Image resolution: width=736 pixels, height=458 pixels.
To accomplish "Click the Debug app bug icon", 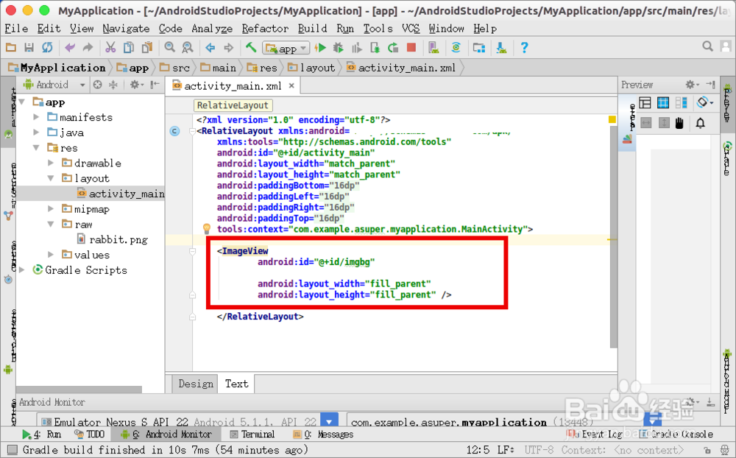I will 338,47.
